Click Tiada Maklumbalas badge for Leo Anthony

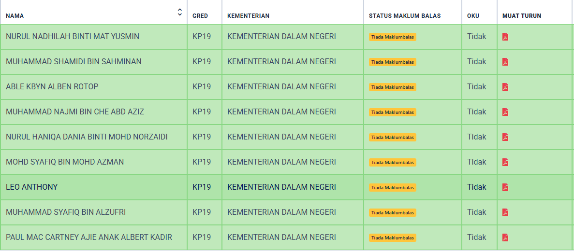coord(393,187)
